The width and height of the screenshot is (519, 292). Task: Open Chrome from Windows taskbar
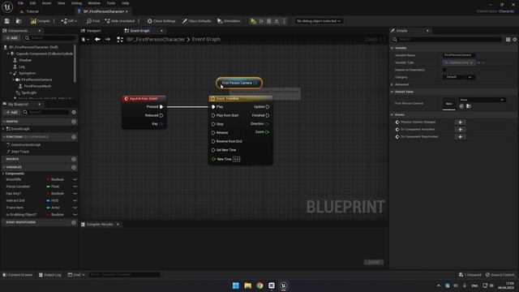pyautogui.click(x=259, y=286)
